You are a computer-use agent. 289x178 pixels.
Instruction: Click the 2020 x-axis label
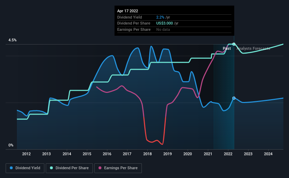[188, 154]
